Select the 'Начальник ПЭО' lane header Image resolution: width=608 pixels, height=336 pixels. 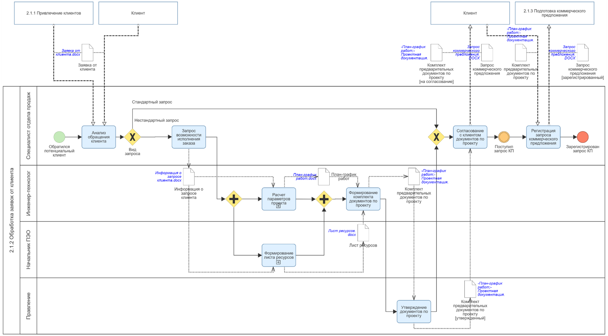[28, 250]
